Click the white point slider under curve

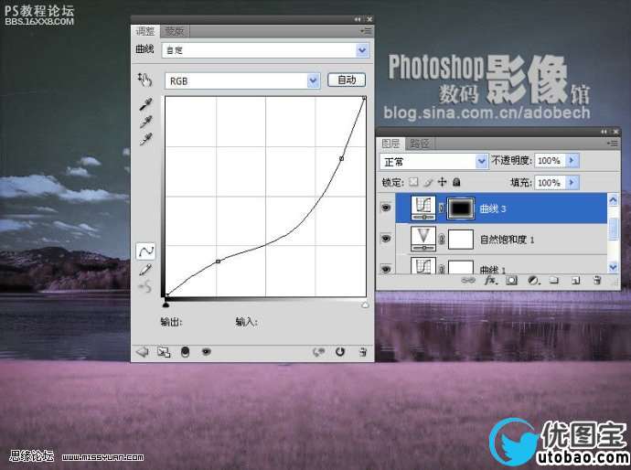365,305
